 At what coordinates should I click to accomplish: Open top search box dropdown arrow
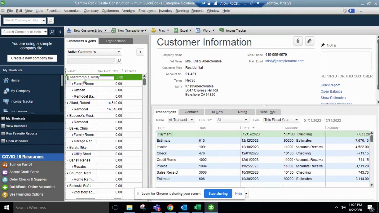click(44, 21)
